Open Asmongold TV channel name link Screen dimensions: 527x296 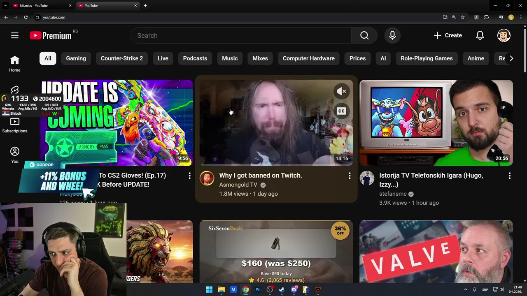238,185
